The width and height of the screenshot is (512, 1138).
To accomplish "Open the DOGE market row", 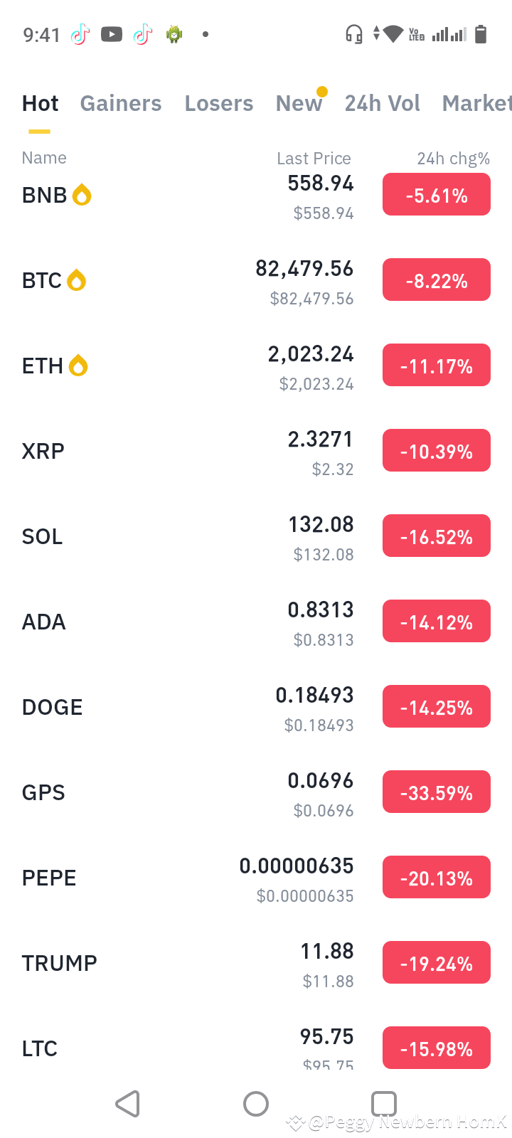I will point(256,707).
